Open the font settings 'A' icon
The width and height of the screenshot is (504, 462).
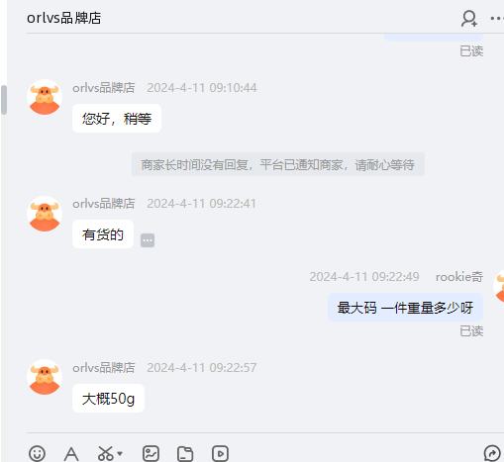click(71, 454)
